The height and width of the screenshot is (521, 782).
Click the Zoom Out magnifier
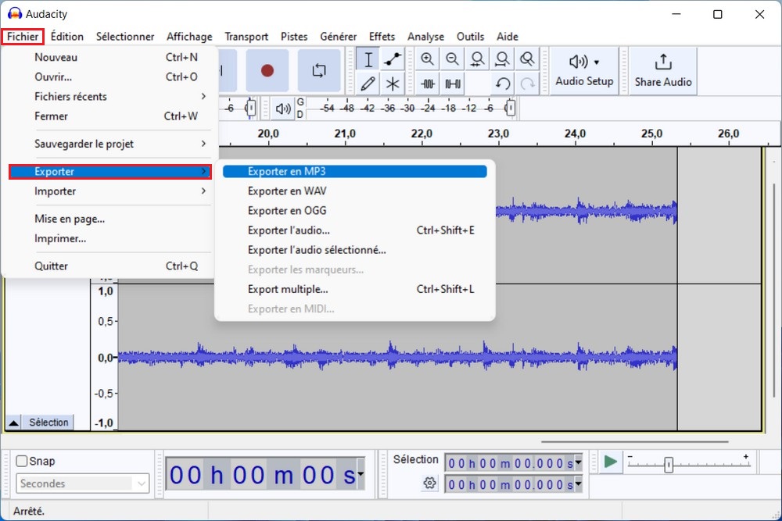coord(452,59)
